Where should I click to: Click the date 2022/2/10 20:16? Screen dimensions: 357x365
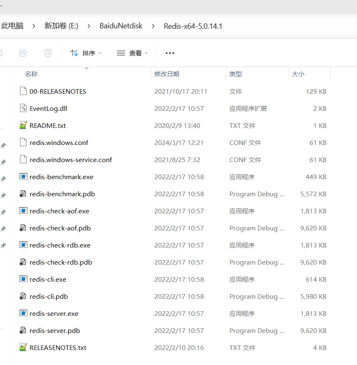click(x=179, y=348)
